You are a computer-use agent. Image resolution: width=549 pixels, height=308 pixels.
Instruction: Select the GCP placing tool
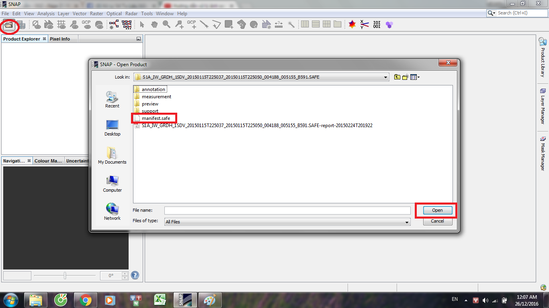pyautogui.click(x=192, y=24)
